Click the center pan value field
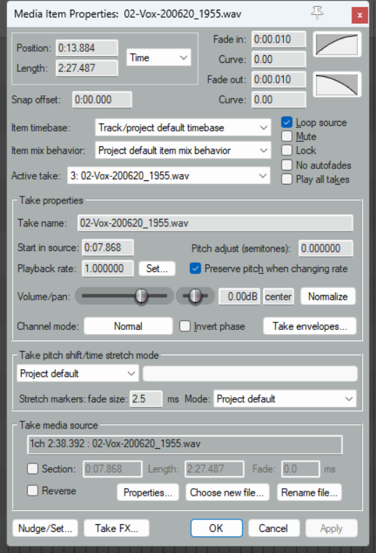Viewport: 376px width, 553px height. click(279, 296)
